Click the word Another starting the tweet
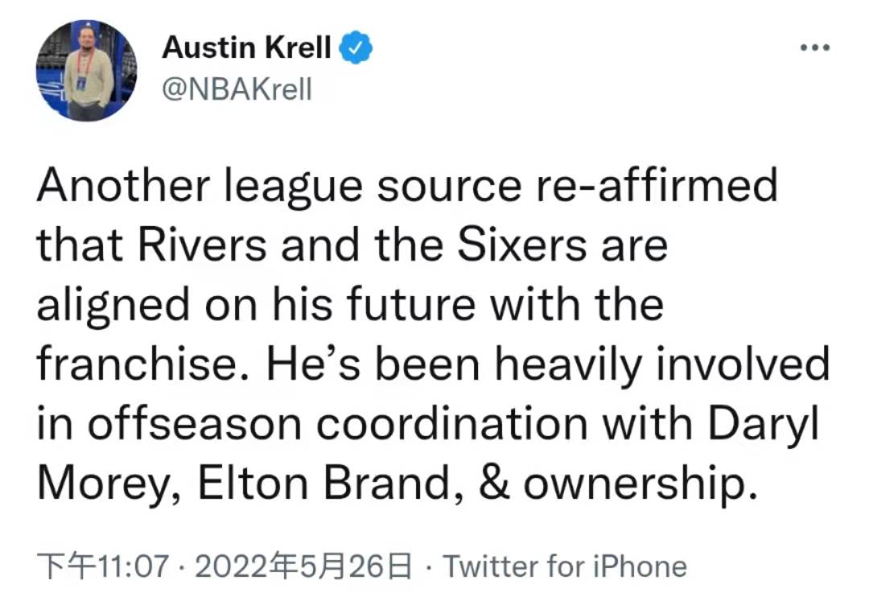Image resolution: width=869 pixels, height=601 pixels. pyautogui.click(x=123, y=184)
